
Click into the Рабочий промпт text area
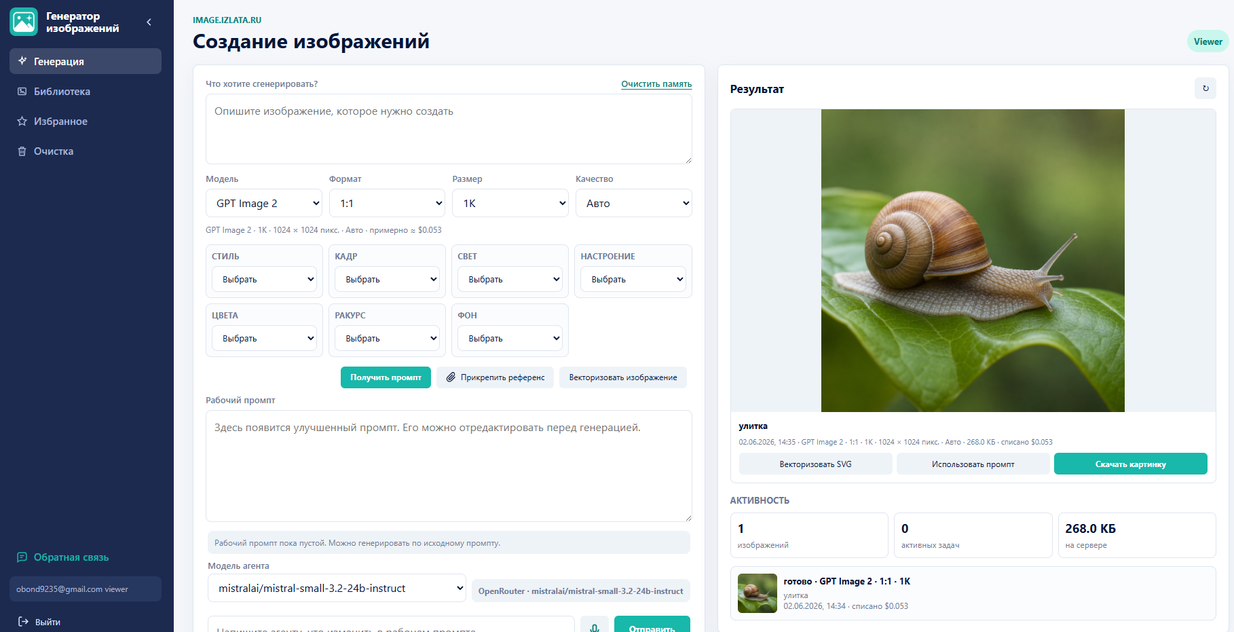(449, 466)
